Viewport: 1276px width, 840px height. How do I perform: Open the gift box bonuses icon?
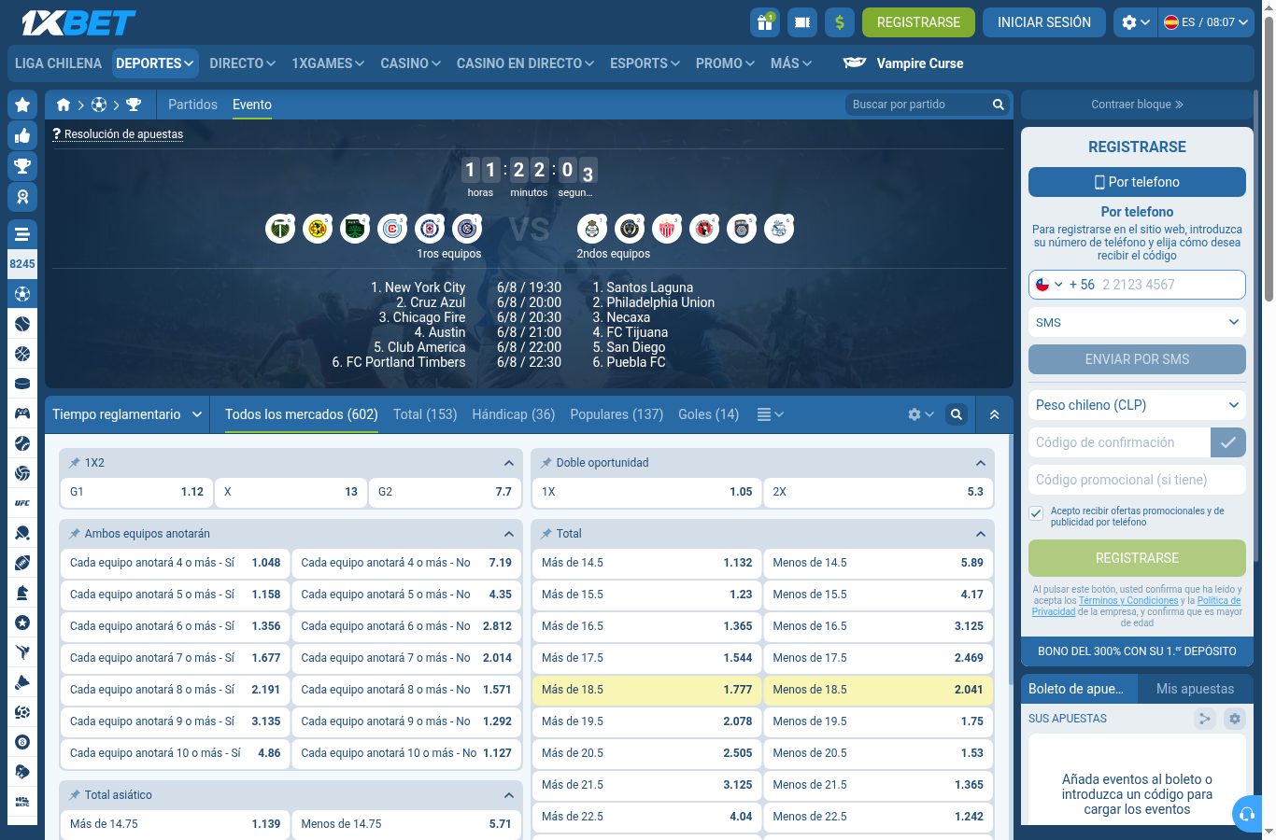(765, 22)
